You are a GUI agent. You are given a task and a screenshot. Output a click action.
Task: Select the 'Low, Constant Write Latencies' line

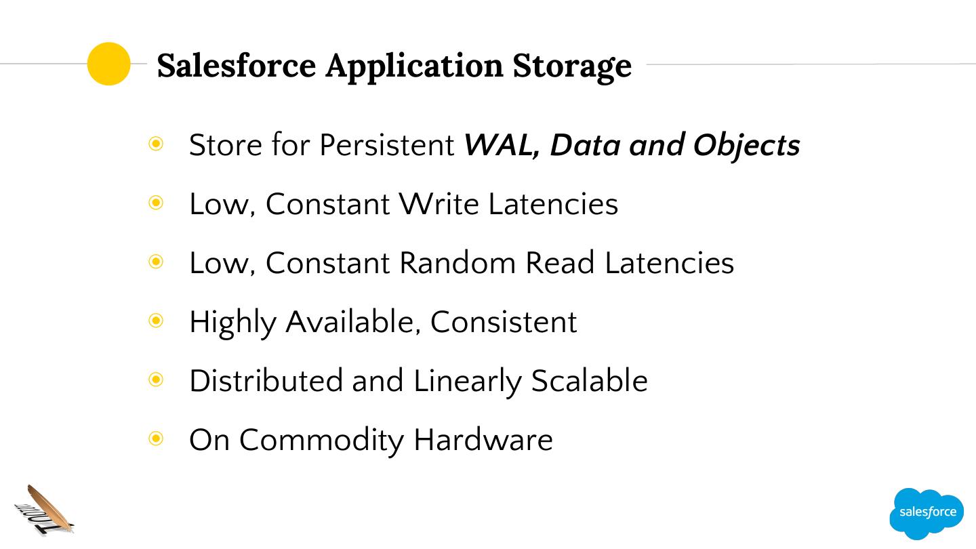(403, 204)
